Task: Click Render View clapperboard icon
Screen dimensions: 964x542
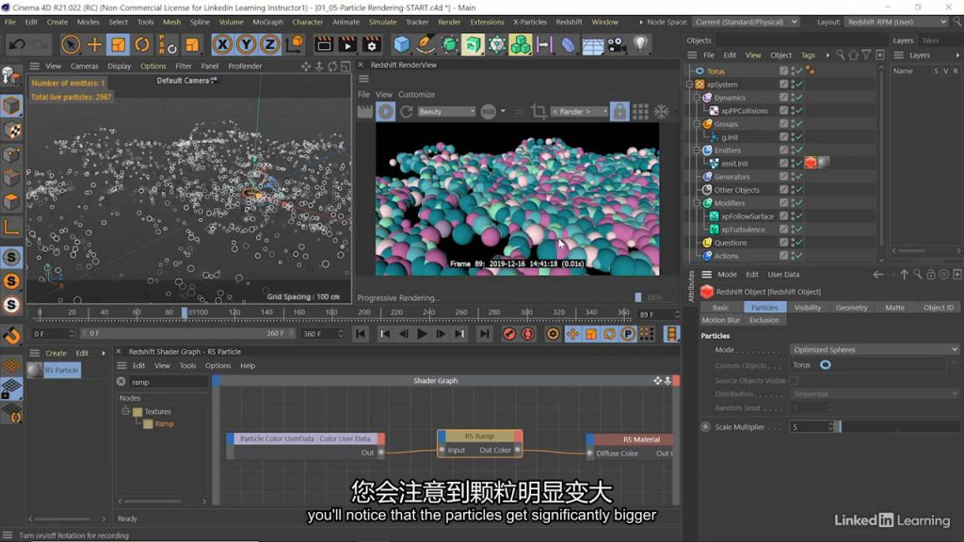Action: click(x=324, y=44)
